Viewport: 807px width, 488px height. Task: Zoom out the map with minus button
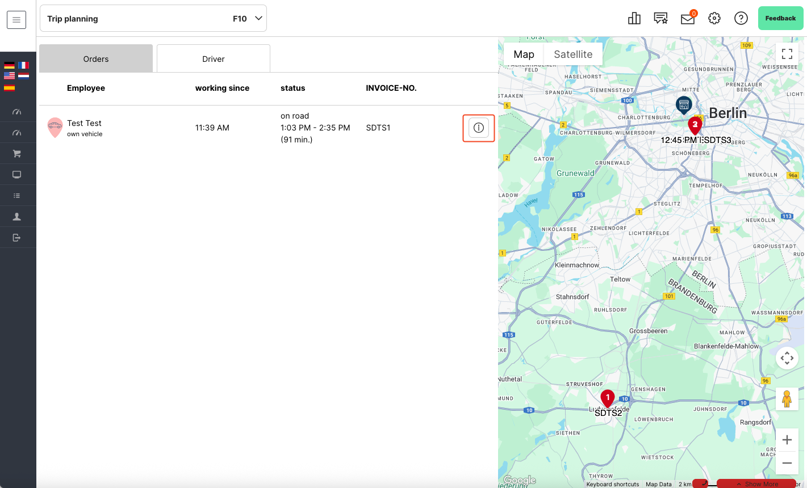coord(787,463)
